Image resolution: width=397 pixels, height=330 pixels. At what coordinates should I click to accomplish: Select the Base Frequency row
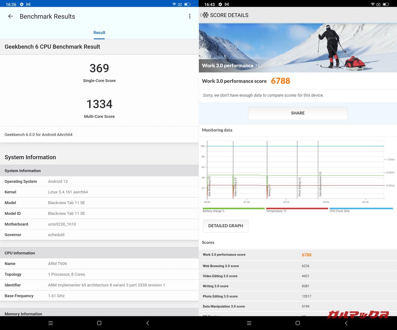99,296
